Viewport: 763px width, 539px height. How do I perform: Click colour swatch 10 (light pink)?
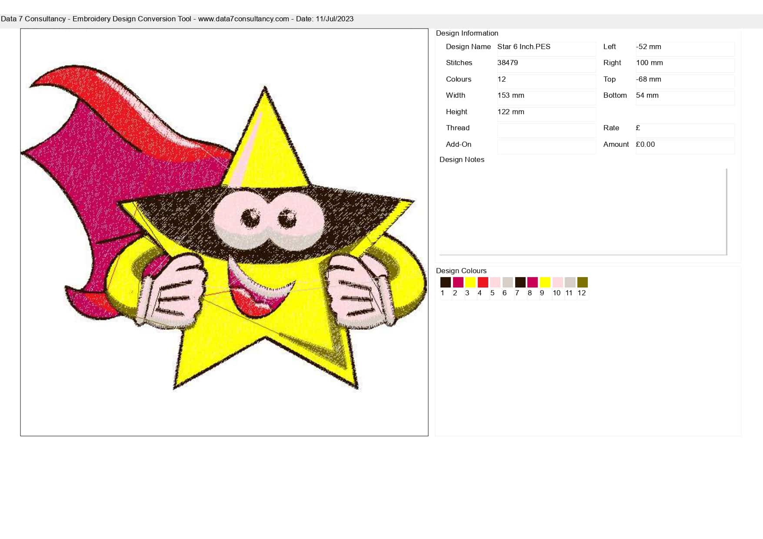[557, 282]
